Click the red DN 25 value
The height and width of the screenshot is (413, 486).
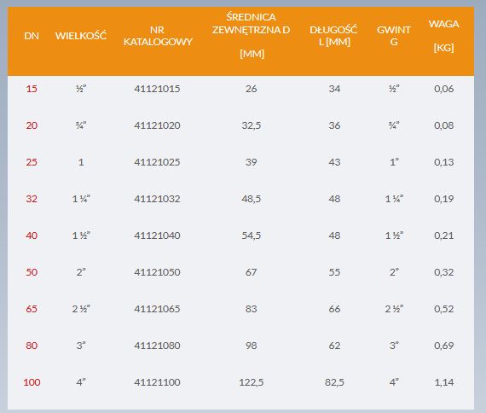tap(32, 162)
